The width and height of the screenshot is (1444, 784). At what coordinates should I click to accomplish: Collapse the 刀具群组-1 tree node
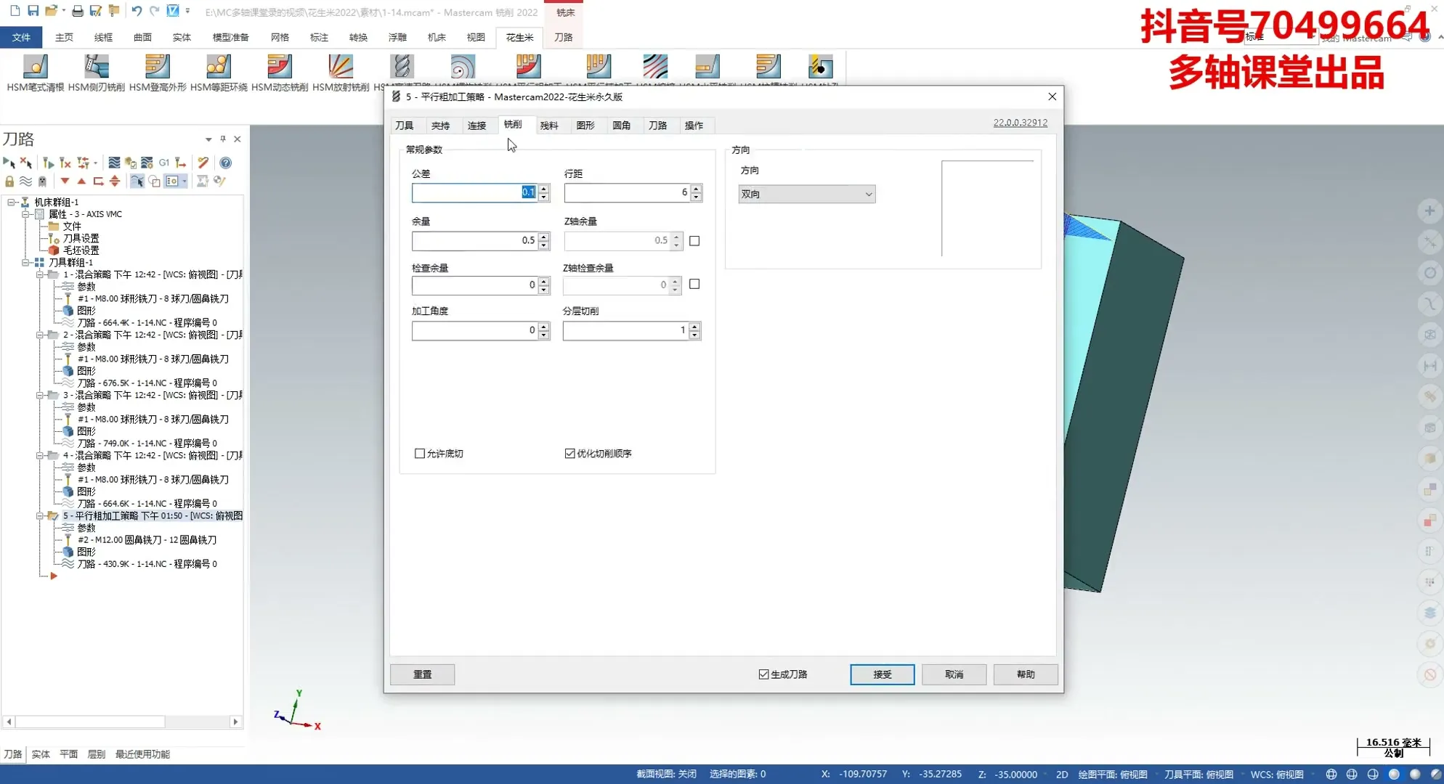(x=25, y=262)
